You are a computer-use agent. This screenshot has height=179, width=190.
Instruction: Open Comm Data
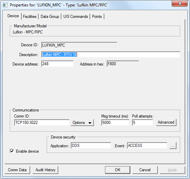(17, 170)
